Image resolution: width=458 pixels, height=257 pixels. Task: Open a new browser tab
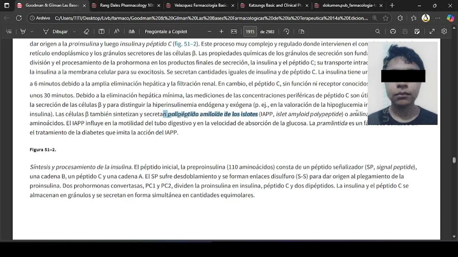392,5
